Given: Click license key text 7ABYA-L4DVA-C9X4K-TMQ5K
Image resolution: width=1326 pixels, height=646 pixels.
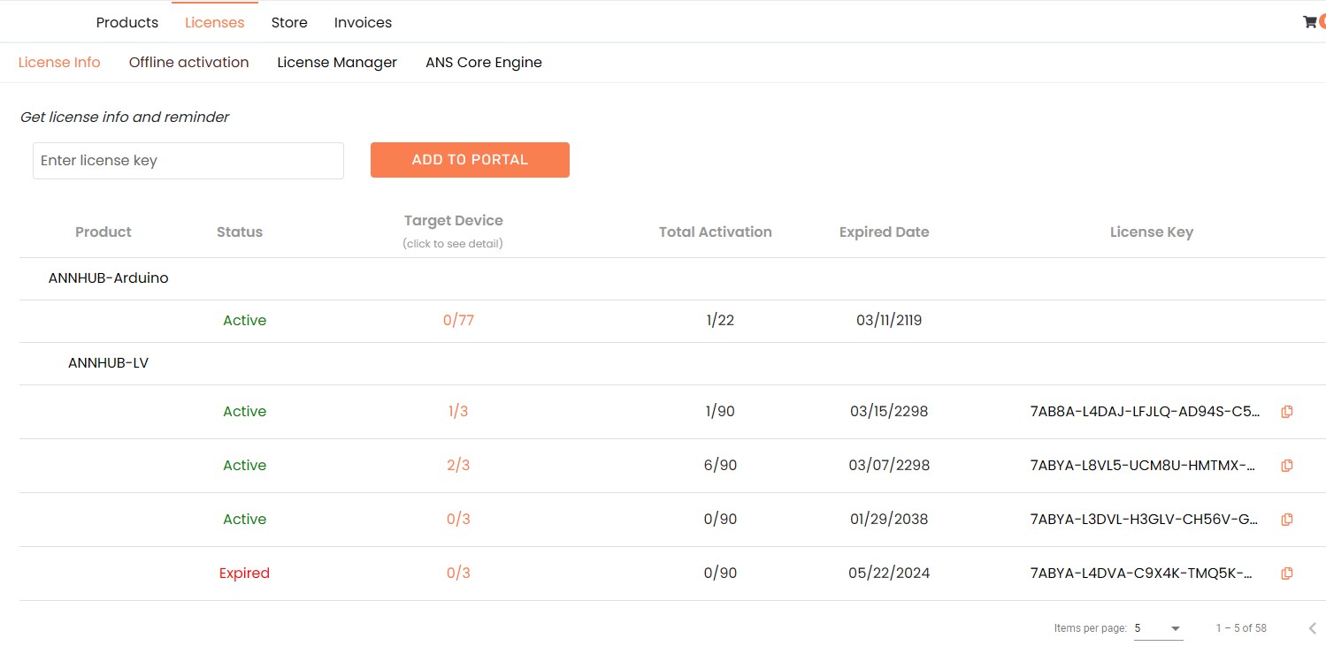Looking at the screenshot, I should [1141, 574].
